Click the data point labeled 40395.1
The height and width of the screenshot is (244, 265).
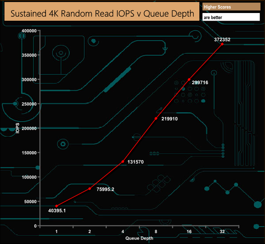56,206
